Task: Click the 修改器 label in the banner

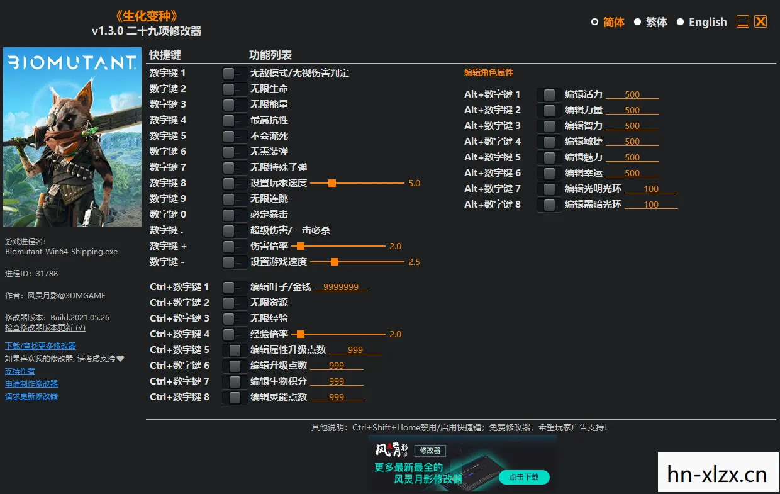Action: [x=430, y=451]
